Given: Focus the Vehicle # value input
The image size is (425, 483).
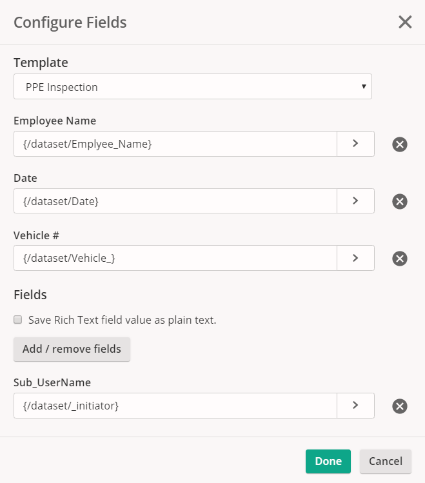Looking at the screenshot, I should (175, 258).
